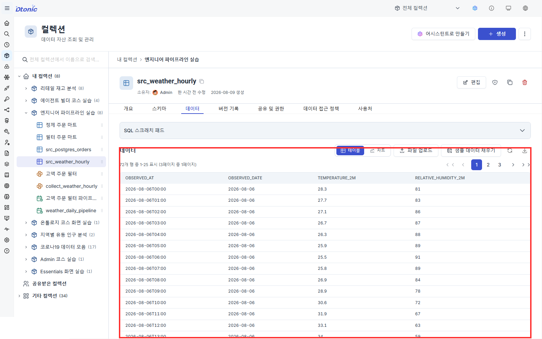Refresh the data table
The image size is (542, 339).
click(510, 151)
